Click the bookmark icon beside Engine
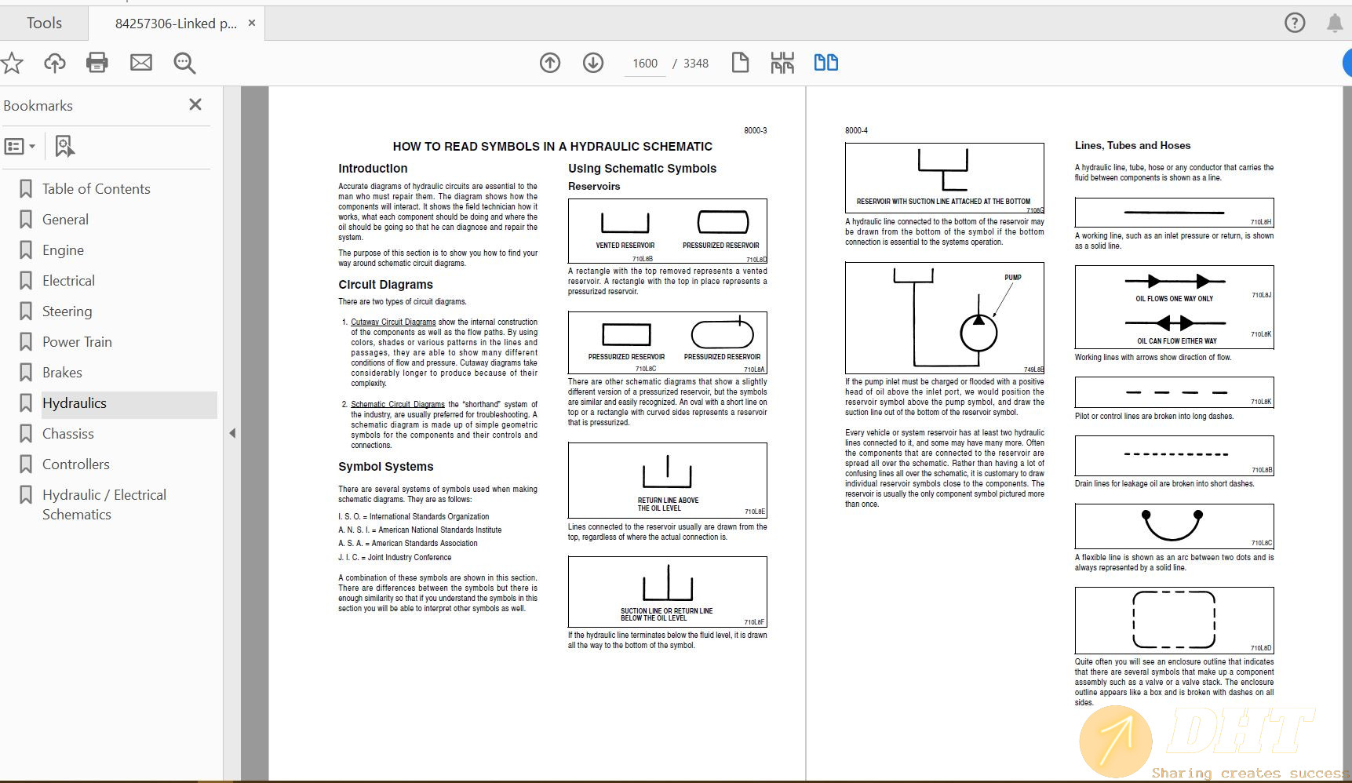This screenshot has height=783, width=1352. (x=26, y=250)
